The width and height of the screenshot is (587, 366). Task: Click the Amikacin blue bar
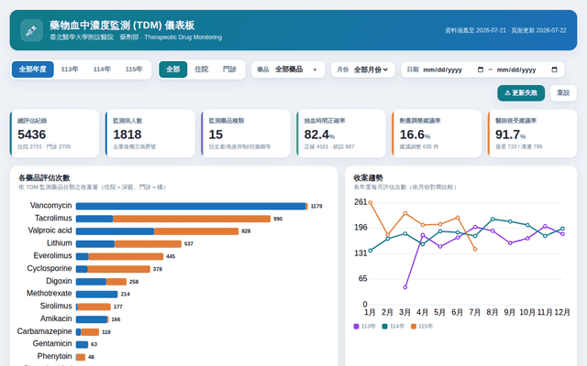click(x=92, y=319)
